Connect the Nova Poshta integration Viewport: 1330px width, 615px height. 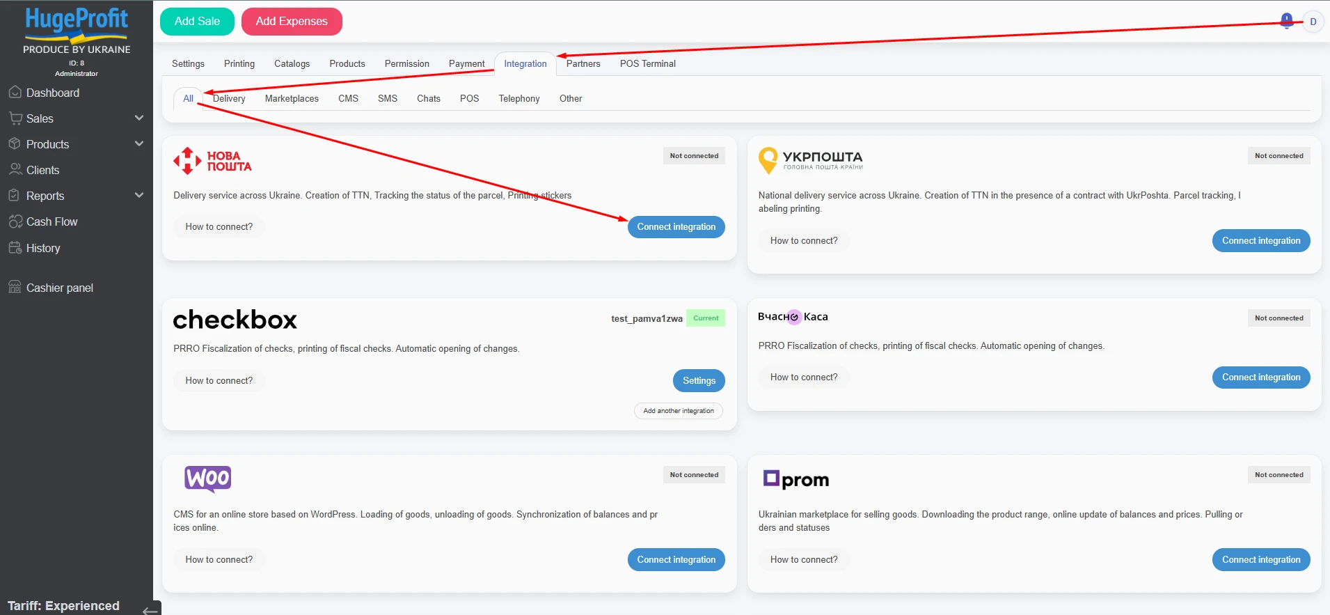[676, 227]
